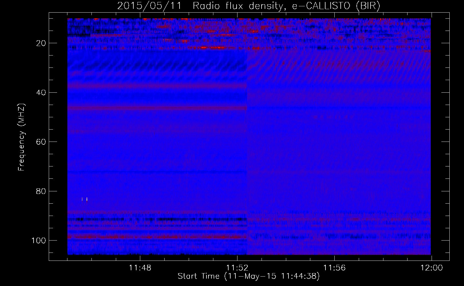Click the 11:52 time tick label
The width and height of the screenshot is (464, 286).
pos(237,268)
